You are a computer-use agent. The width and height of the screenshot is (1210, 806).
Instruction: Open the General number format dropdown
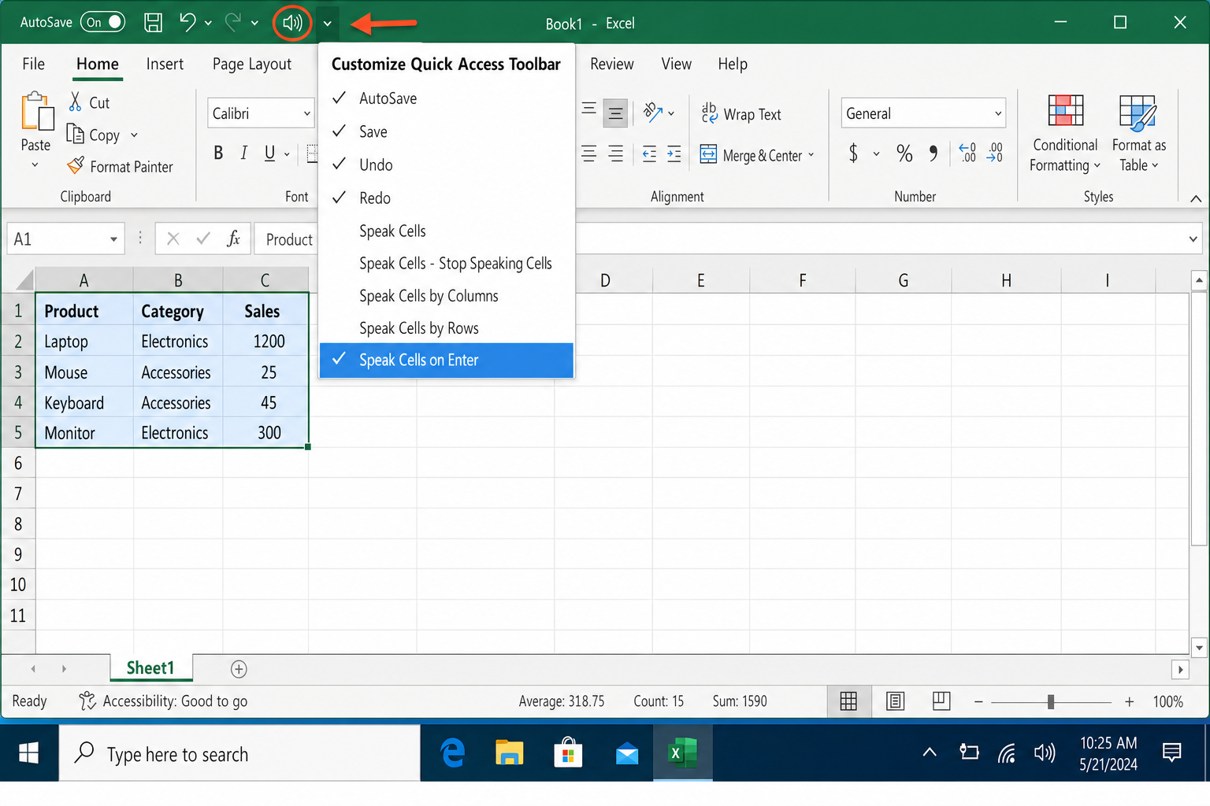tap(998, 113)
